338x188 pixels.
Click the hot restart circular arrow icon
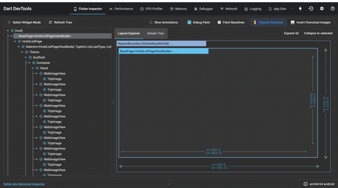(x=311, y=9)
